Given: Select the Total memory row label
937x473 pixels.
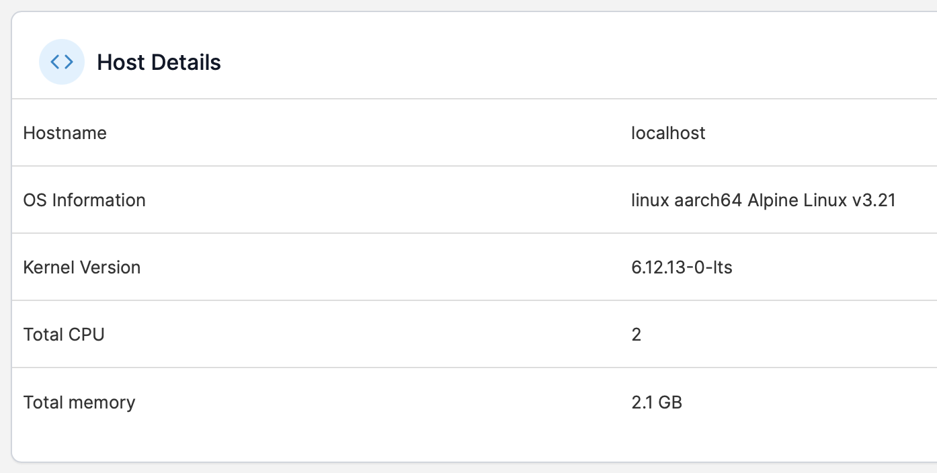Looking at the screenshot, I should click(79, 402).
